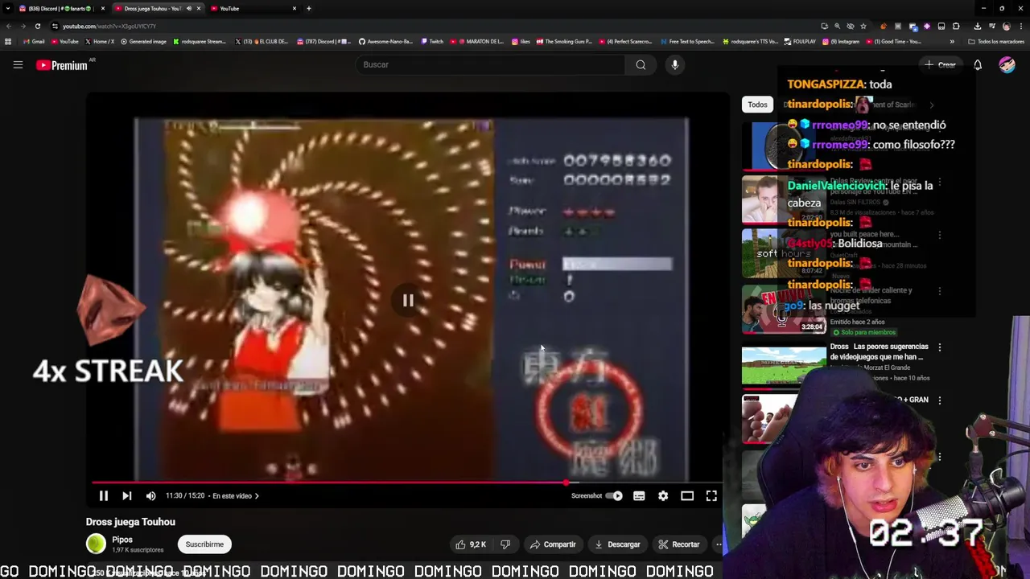
Task: Open the Minecraft Dross suggested video thumbnail
Action: [x=784, y=366]
